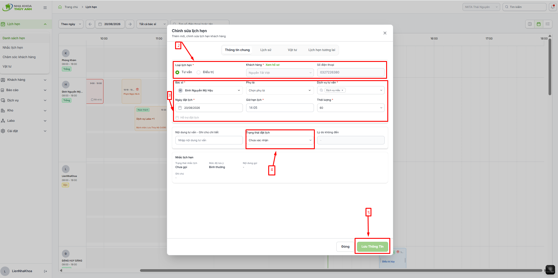The width and height of the screenshot is (558, 278).
Task: Click the Lưu Thông Tin button
Action: (x=372, y=247)
